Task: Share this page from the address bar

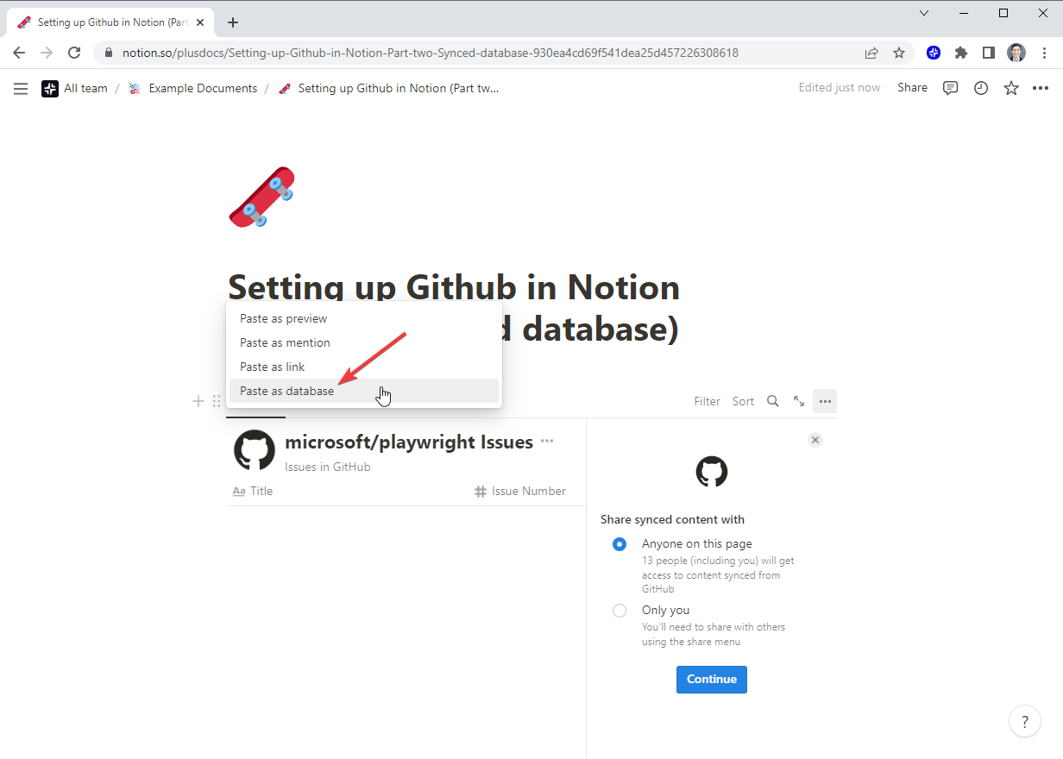Action: tap(872, 53)
